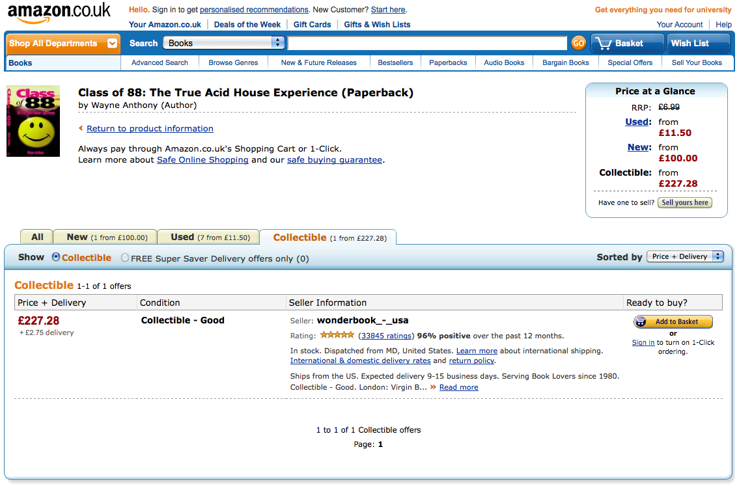The image size is (739, 488).
Task: Open the Wish List button
Action: tap(698, 44)
